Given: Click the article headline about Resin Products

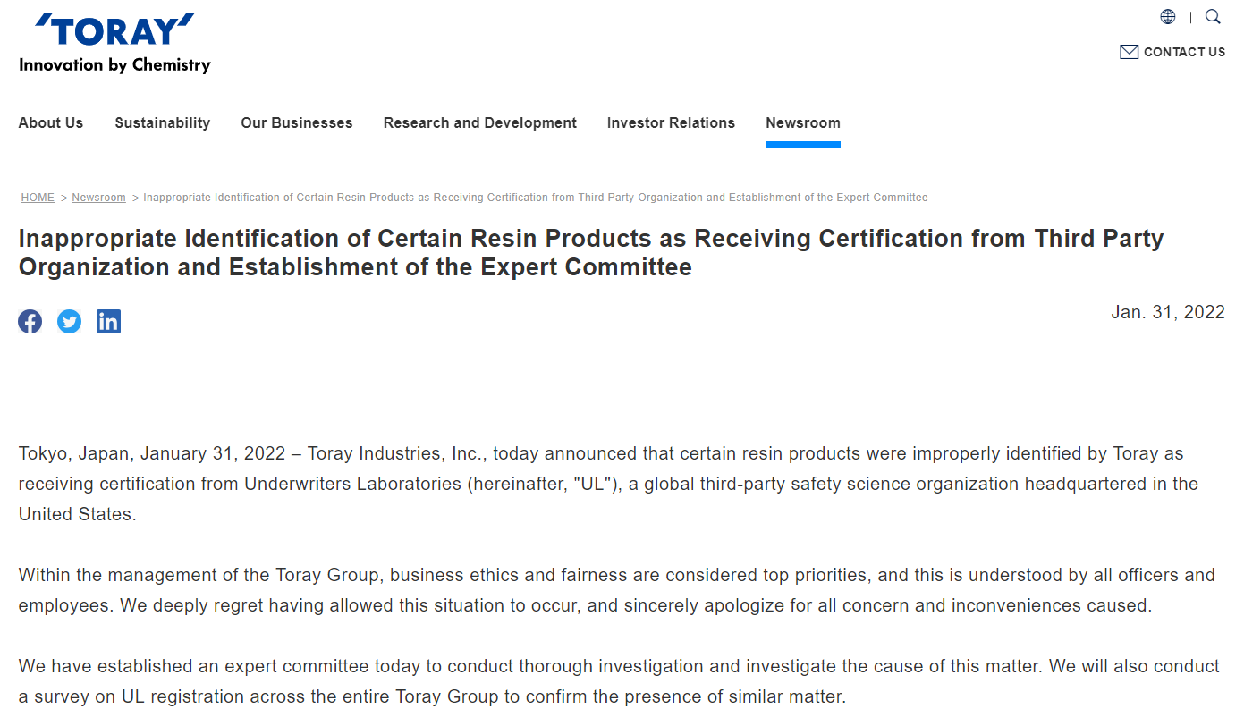Looking at the screenshot, I should point(590,253).
